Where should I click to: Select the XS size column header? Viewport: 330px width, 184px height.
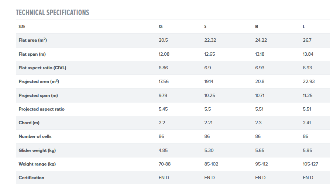(161, 27)
